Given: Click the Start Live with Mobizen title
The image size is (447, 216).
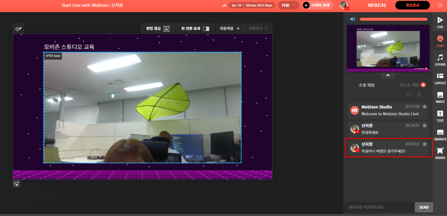Looking at the screenshot, I should [x=92, y=6].
